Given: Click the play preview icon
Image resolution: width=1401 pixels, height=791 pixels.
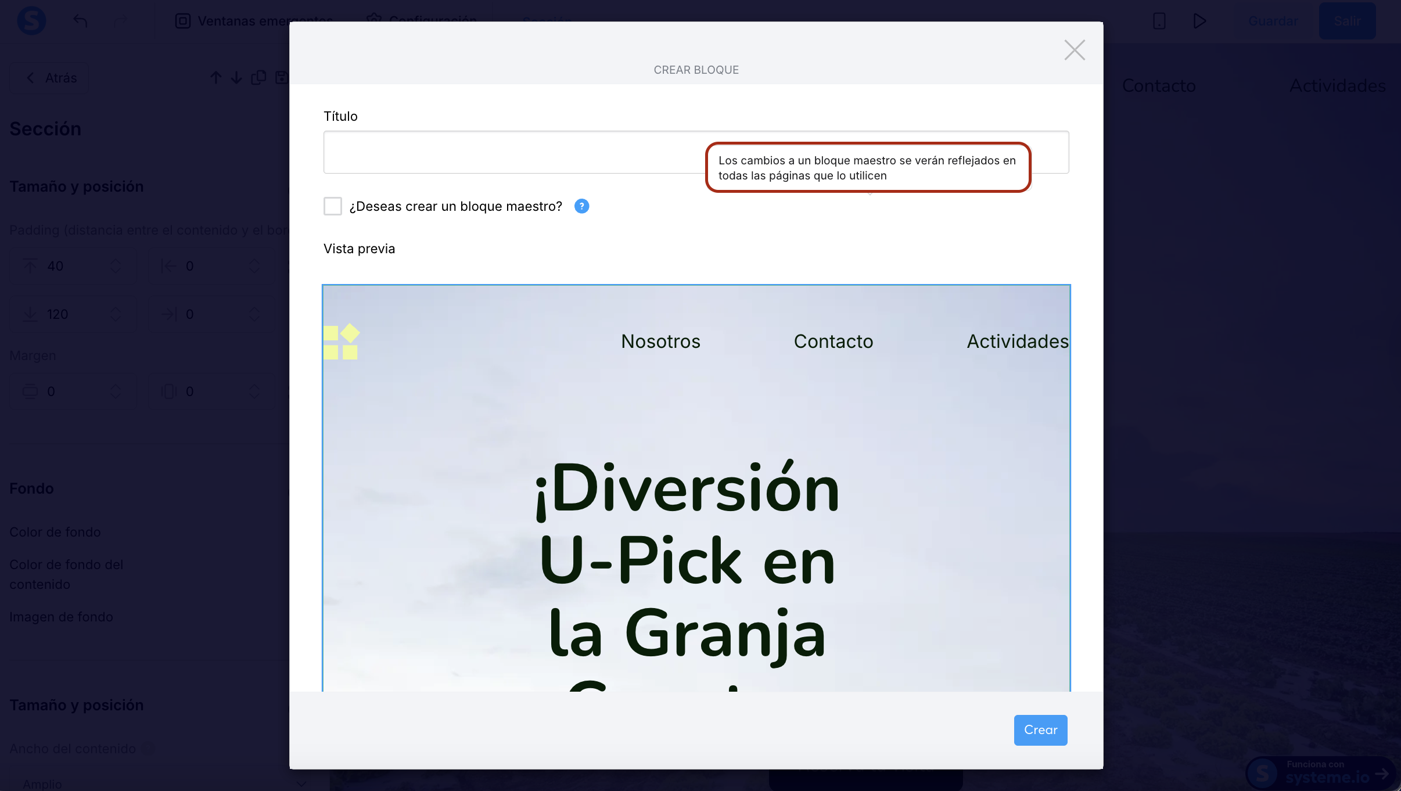Looking at the screenshot, I should [1199, 21].
